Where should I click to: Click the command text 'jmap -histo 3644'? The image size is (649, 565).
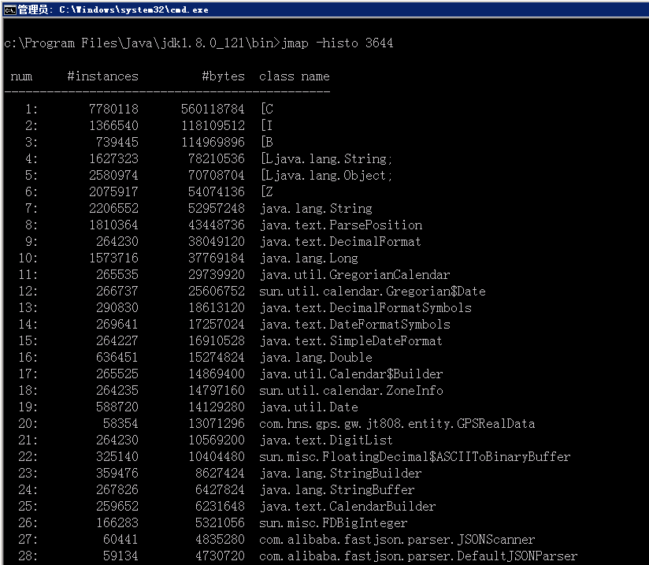pyautogui.click(x=337, y=43)
